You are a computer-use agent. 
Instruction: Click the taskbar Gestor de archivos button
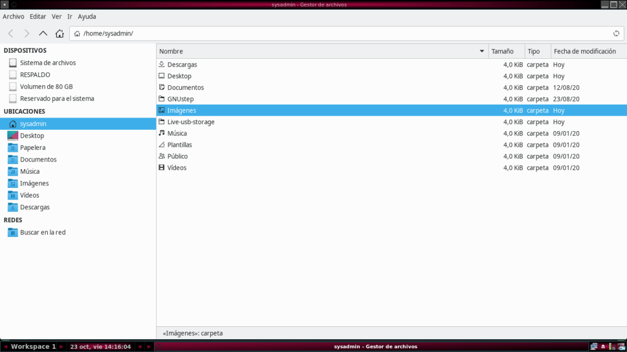375,346
